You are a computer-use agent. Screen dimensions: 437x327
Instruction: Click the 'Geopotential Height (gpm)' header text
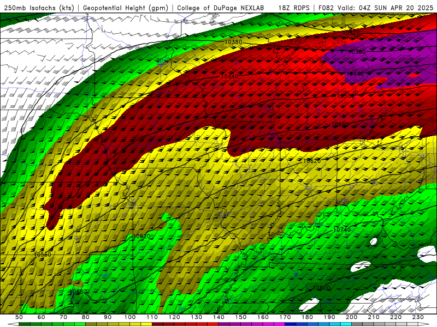tap(126, 8)
